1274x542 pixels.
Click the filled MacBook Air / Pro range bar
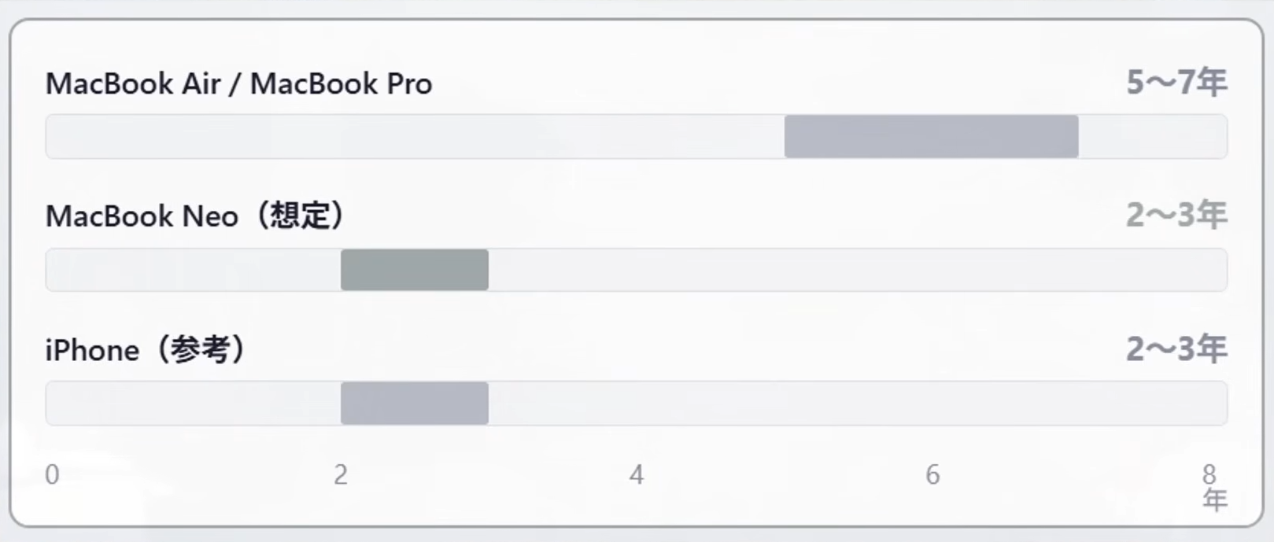(x=931, y=136)
